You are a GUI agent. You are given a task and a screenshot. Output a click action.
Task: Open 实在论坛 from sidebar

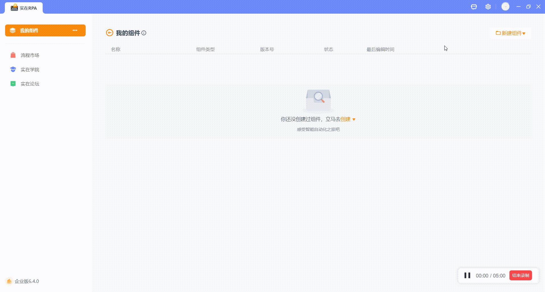pos(30,84)
